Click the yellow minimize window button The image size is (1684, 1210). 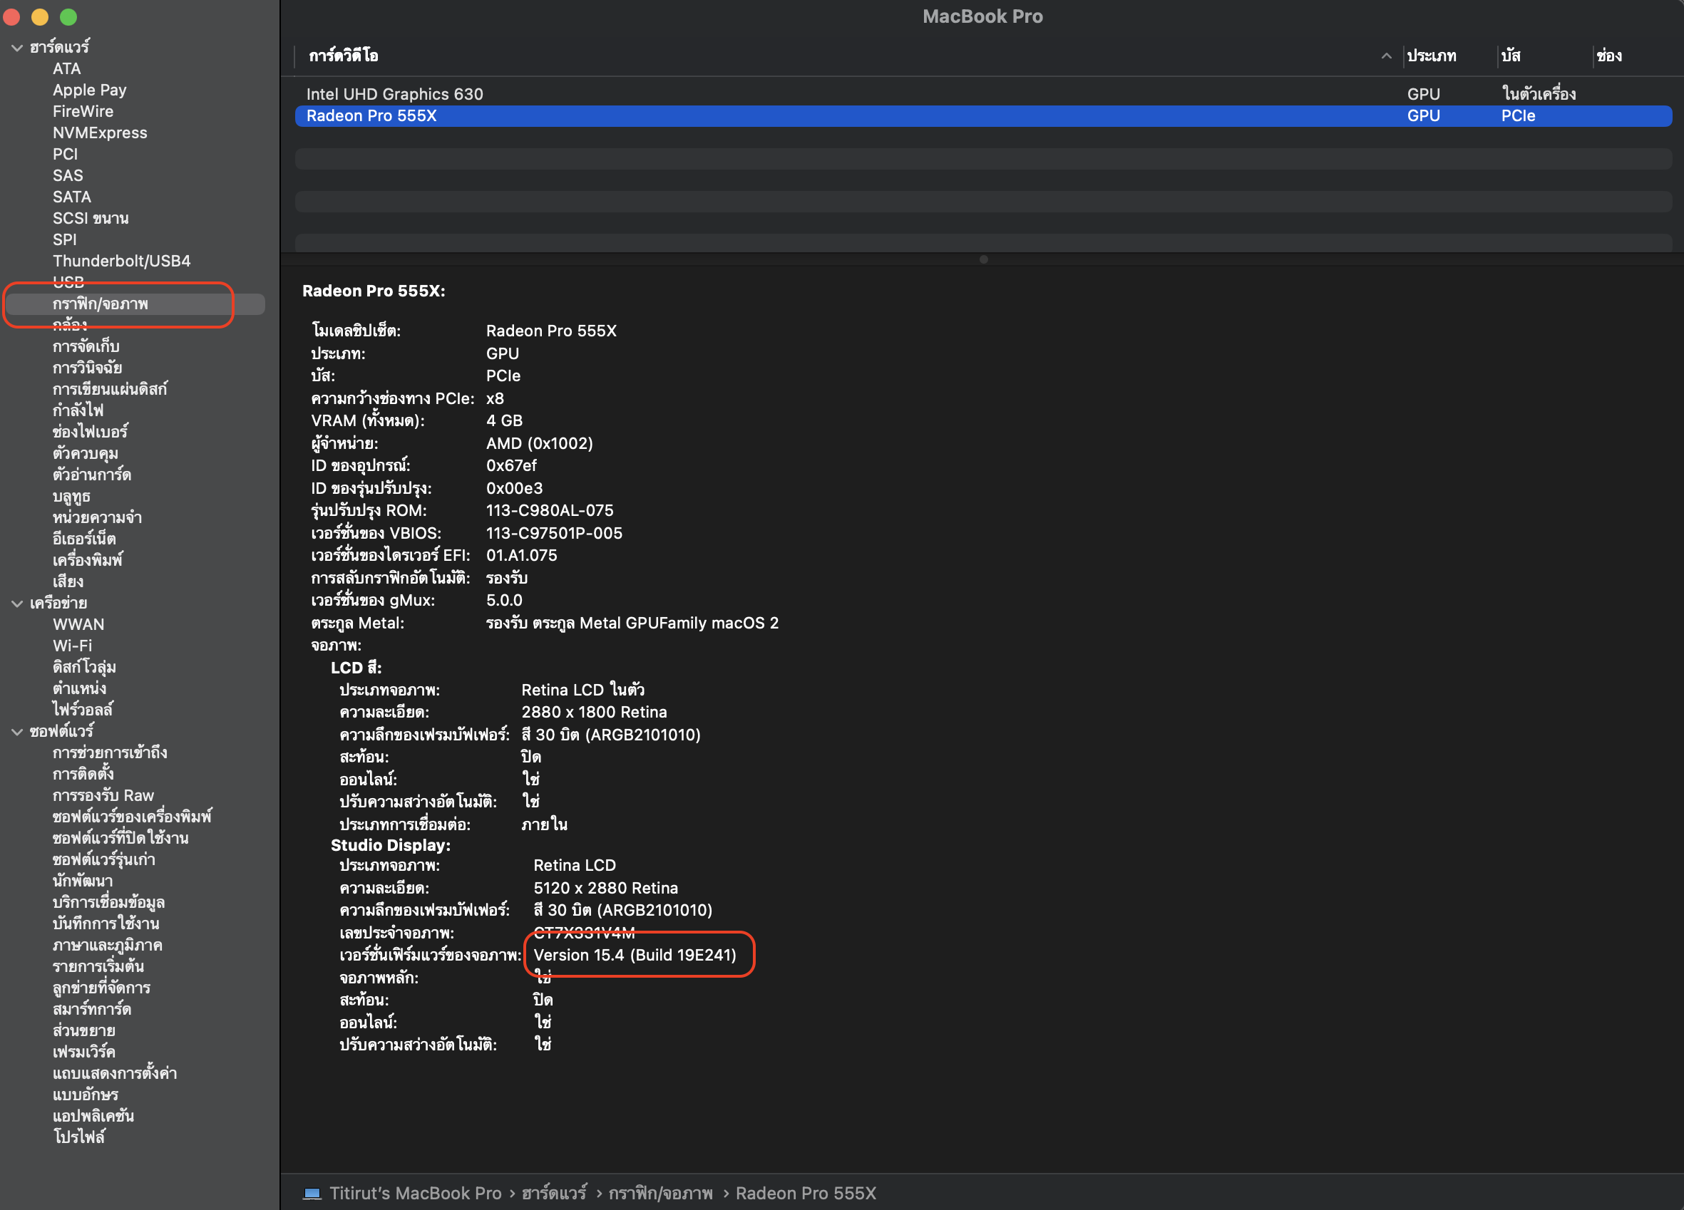(x=40, y=16)
